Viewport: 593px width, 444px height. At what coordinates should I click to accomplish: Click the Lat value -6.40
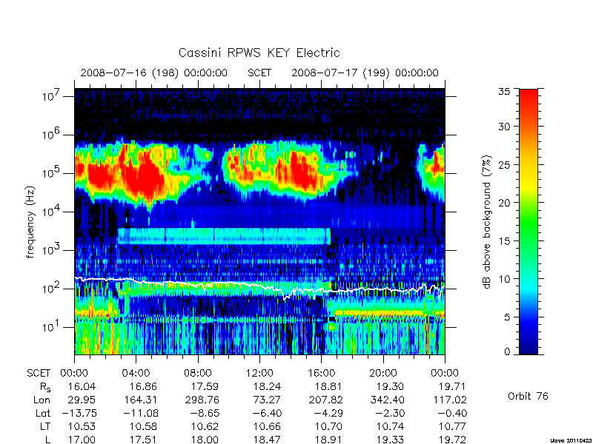[x=268, y=413]
